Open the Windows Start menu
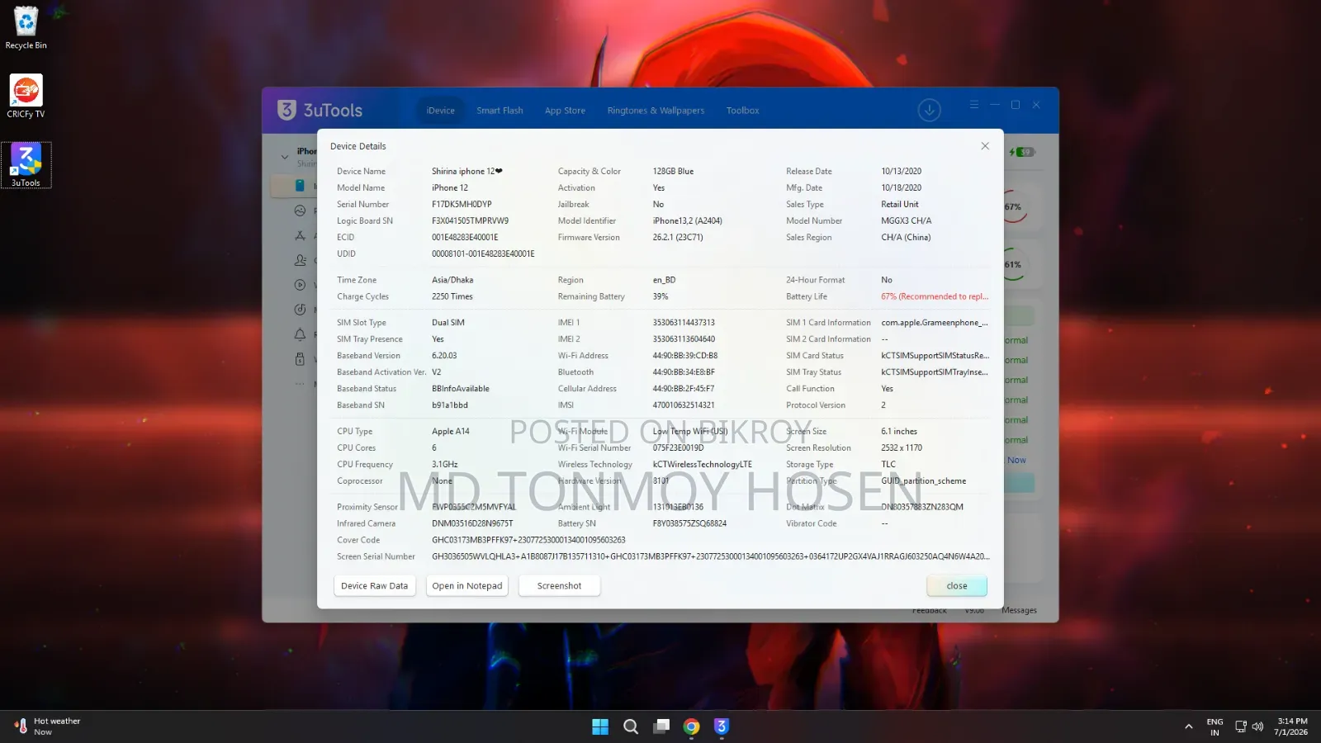This screenshot has width=1321, height=743. click(600, 726)
